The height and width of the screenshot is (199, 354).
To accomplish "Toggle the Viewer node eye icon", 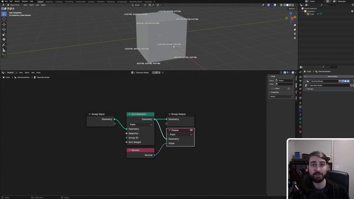I will point(191,130).
